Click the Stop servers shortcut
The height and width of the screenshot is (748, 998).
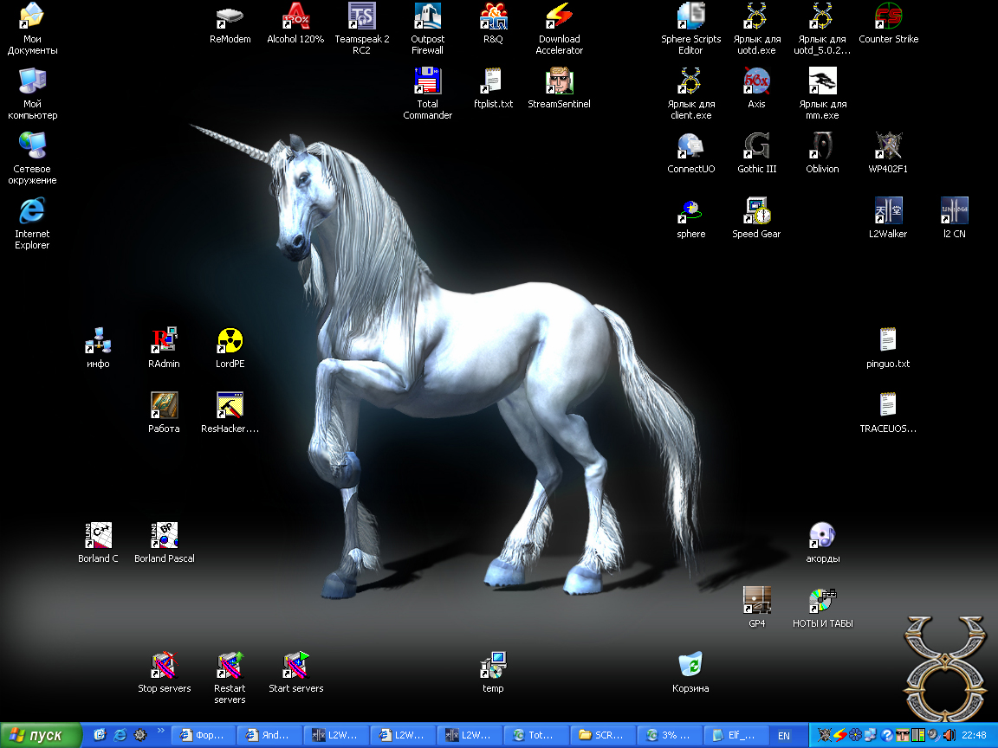[x=164, y=666]
